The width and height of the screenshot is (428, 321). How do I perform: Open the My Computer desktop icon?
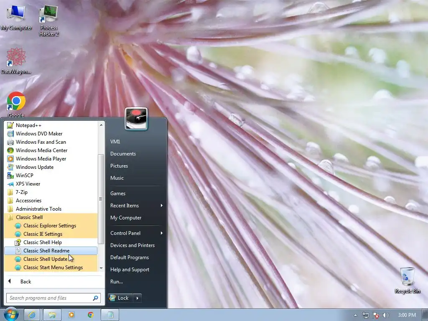tap(16, 18)
